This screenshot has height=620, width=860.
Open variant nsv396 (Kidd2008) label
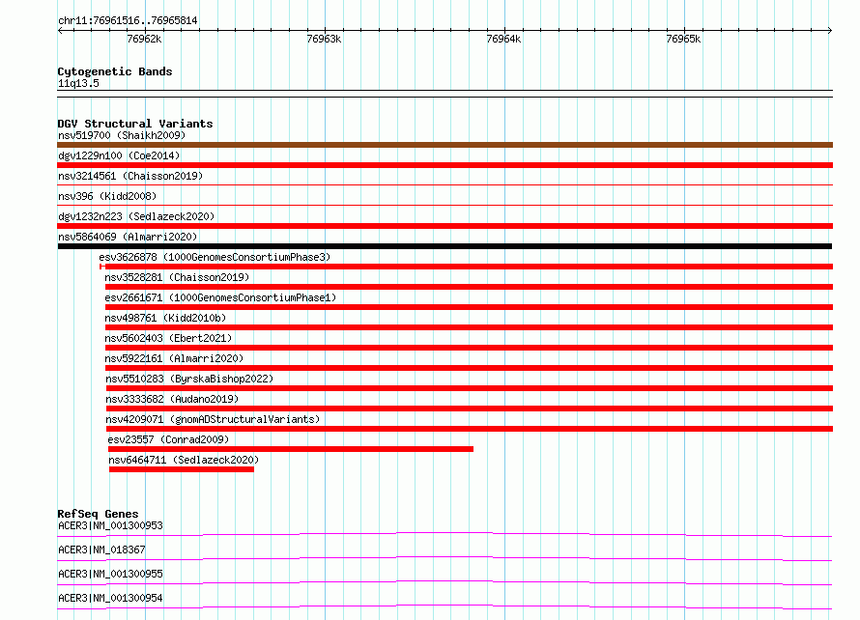tap(107, 196)
